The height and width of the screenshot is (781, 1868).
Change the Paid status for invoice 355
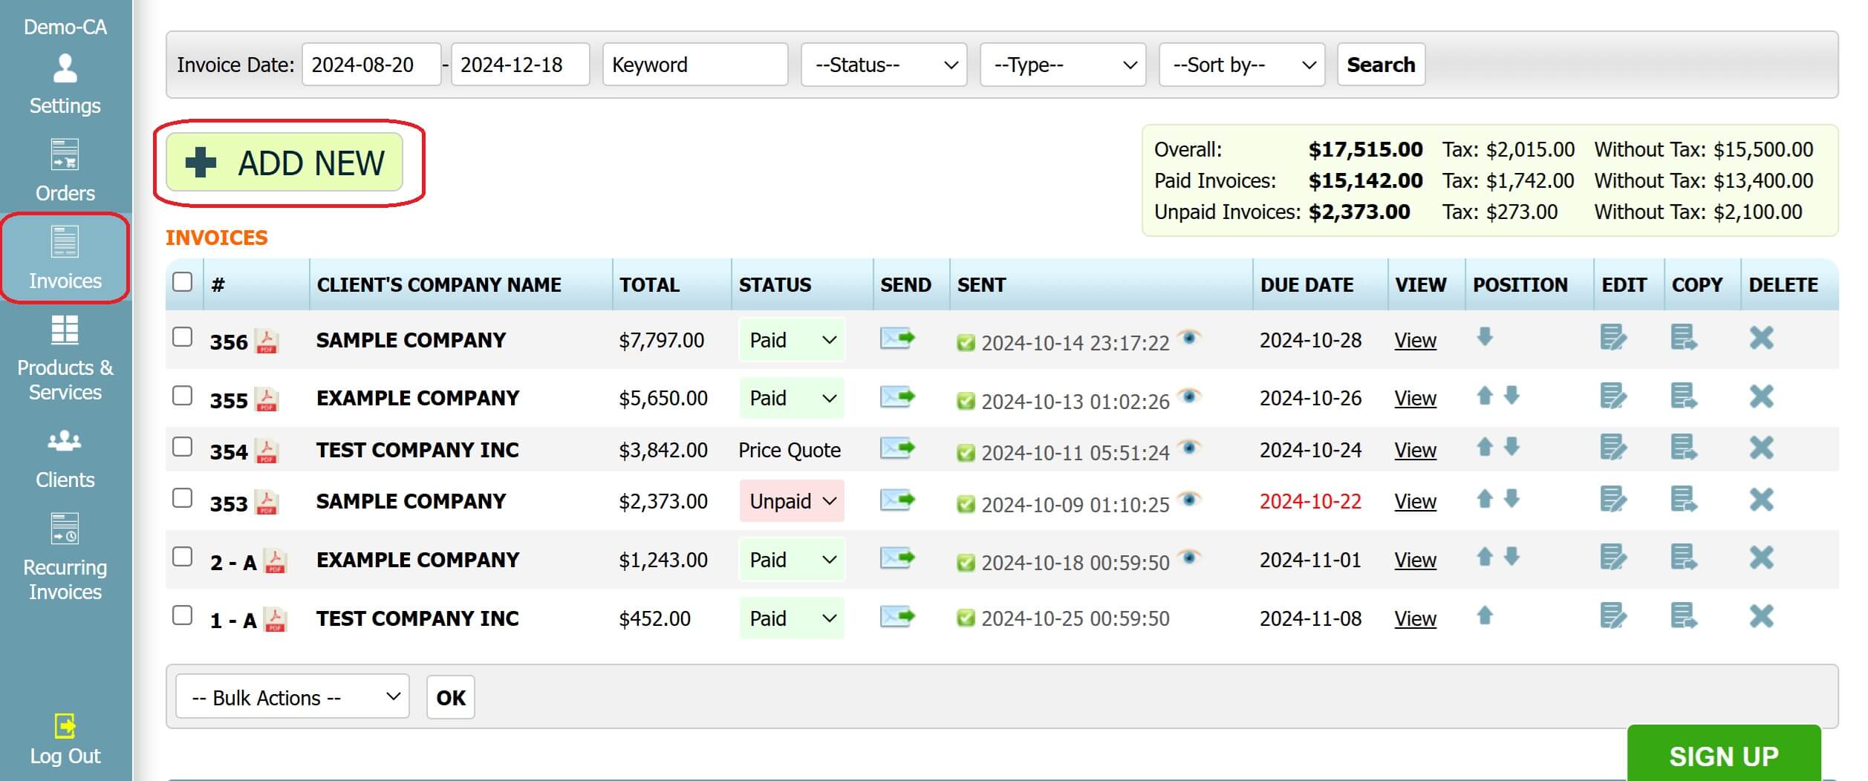tap(791, 398)
